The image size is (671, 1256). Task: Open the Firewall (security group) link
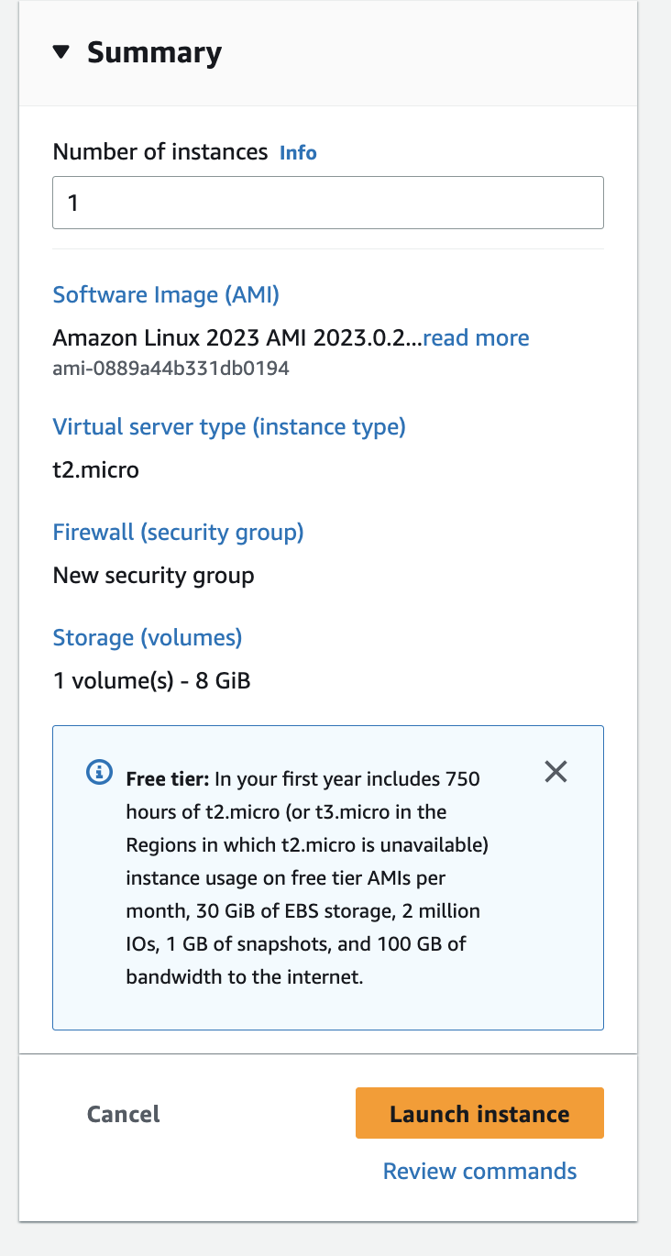tap(178, 532)
